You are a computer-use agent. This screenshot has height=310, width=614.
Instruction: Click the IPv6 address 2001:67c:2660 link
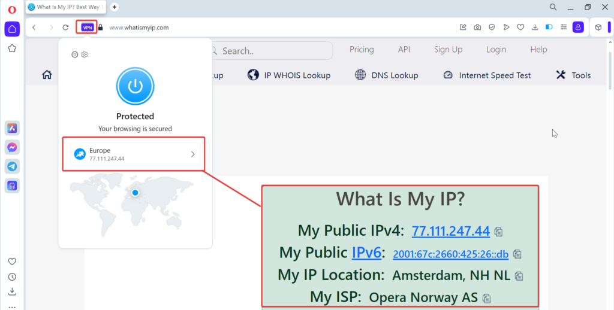click(451, 254)
